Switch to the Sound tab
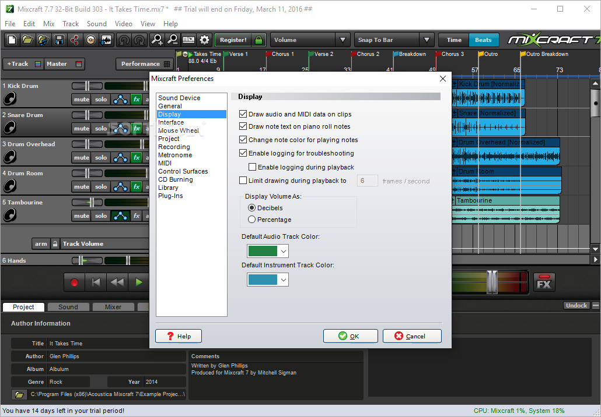This screenshot has width=601, height=417. [x=68, y=307]
